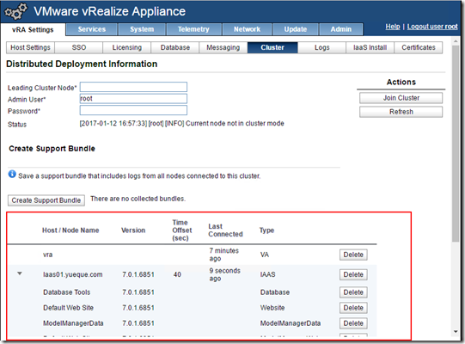
Task: Click the Distributed Deployment Information heading
Action: point(82,64)
